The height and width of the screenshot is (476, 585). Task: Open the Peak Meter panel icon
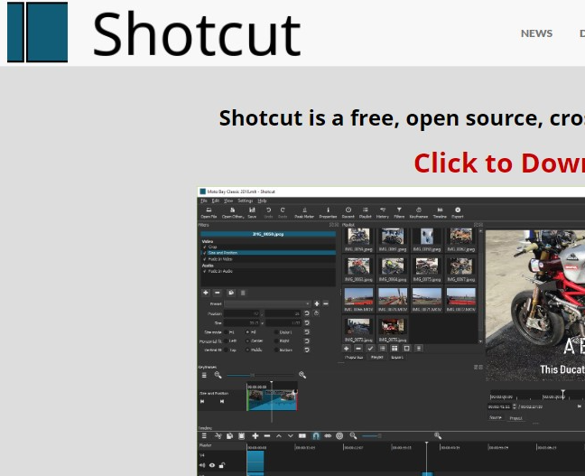304,212
